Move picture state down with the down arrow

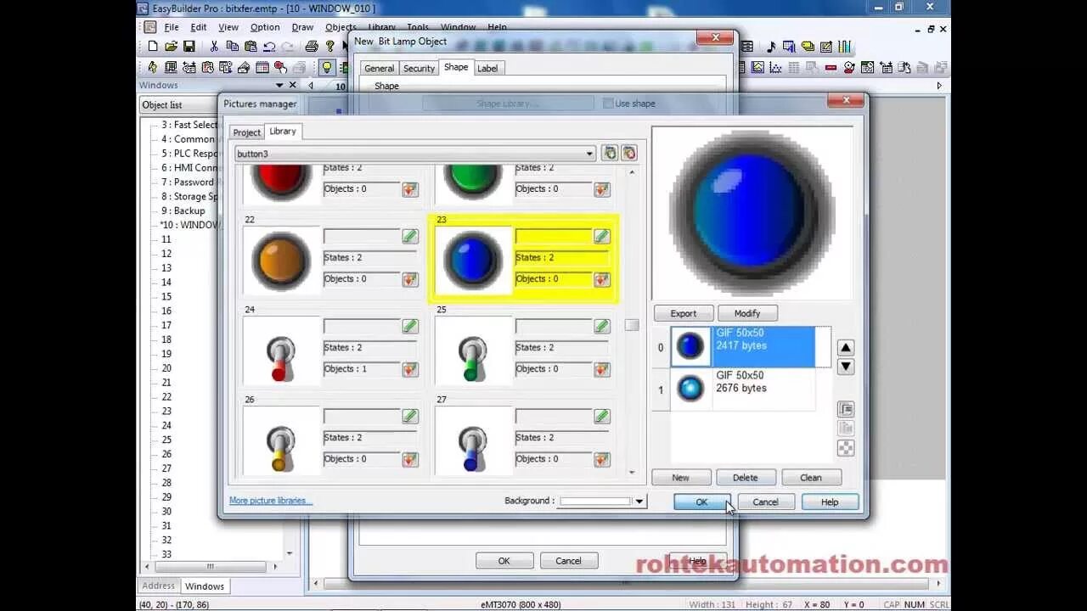click(x=846, y=367)
